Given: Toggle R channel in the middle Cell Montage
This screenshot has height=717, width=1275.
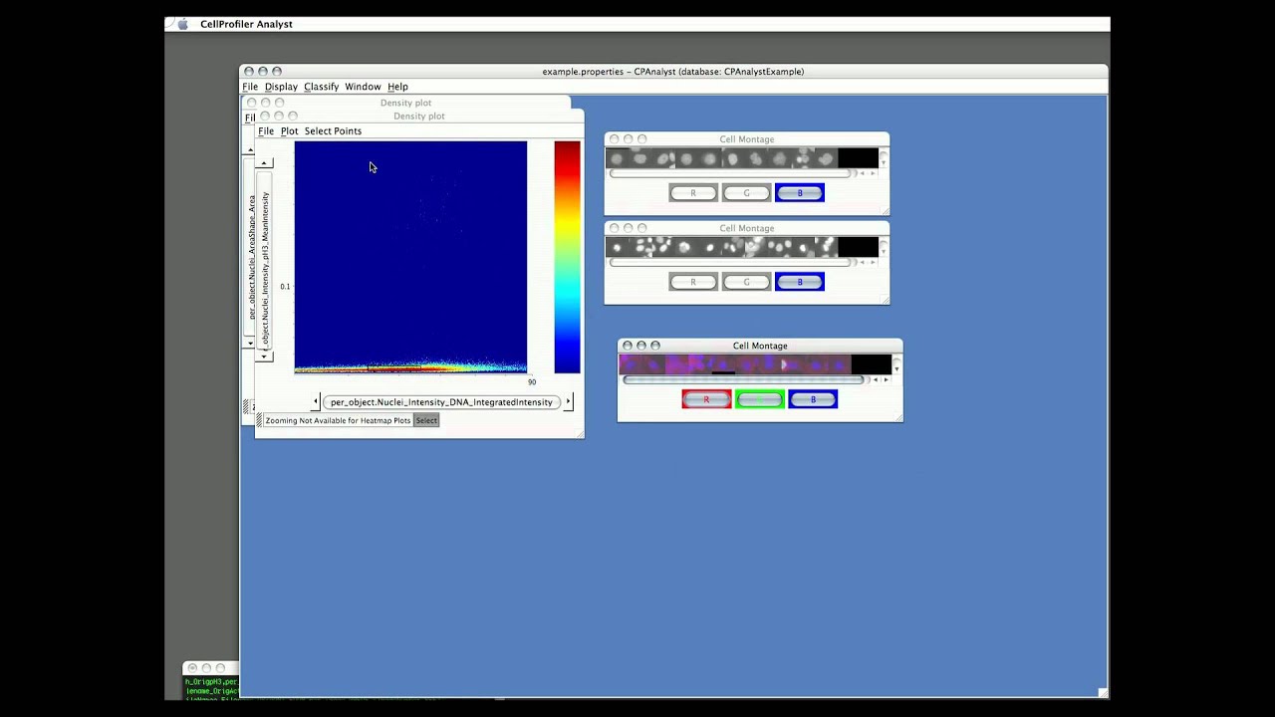Looking at the screenshot, I should (x=693, y=282).
